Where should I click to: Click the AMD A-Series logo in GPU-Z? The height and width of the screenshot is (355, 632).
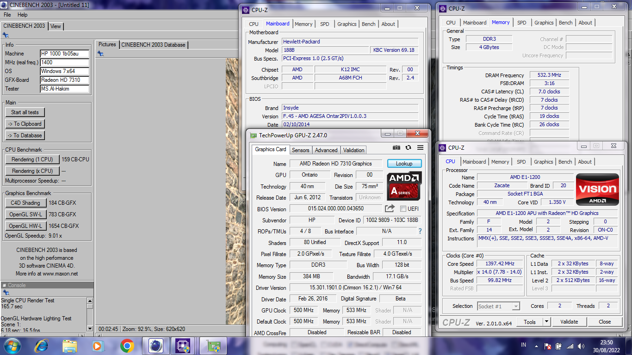coord(404,186)
